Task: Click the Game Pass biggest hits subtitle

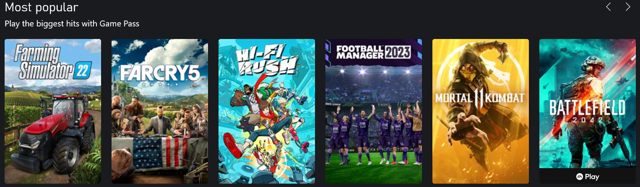Action: tap(72, 24)
